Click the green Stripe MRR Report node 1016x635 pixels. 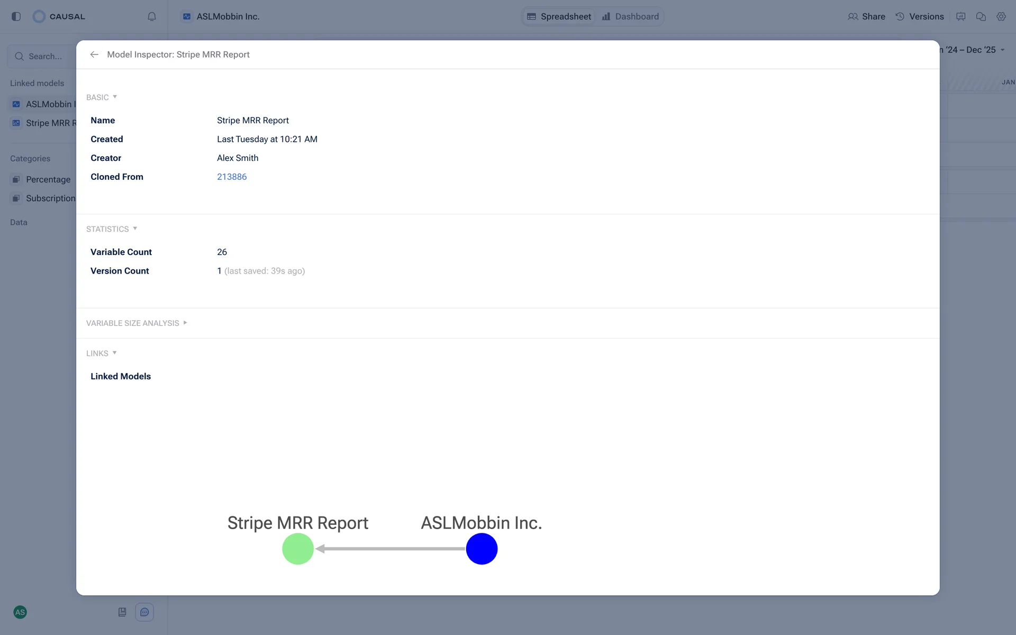point(298,549)
